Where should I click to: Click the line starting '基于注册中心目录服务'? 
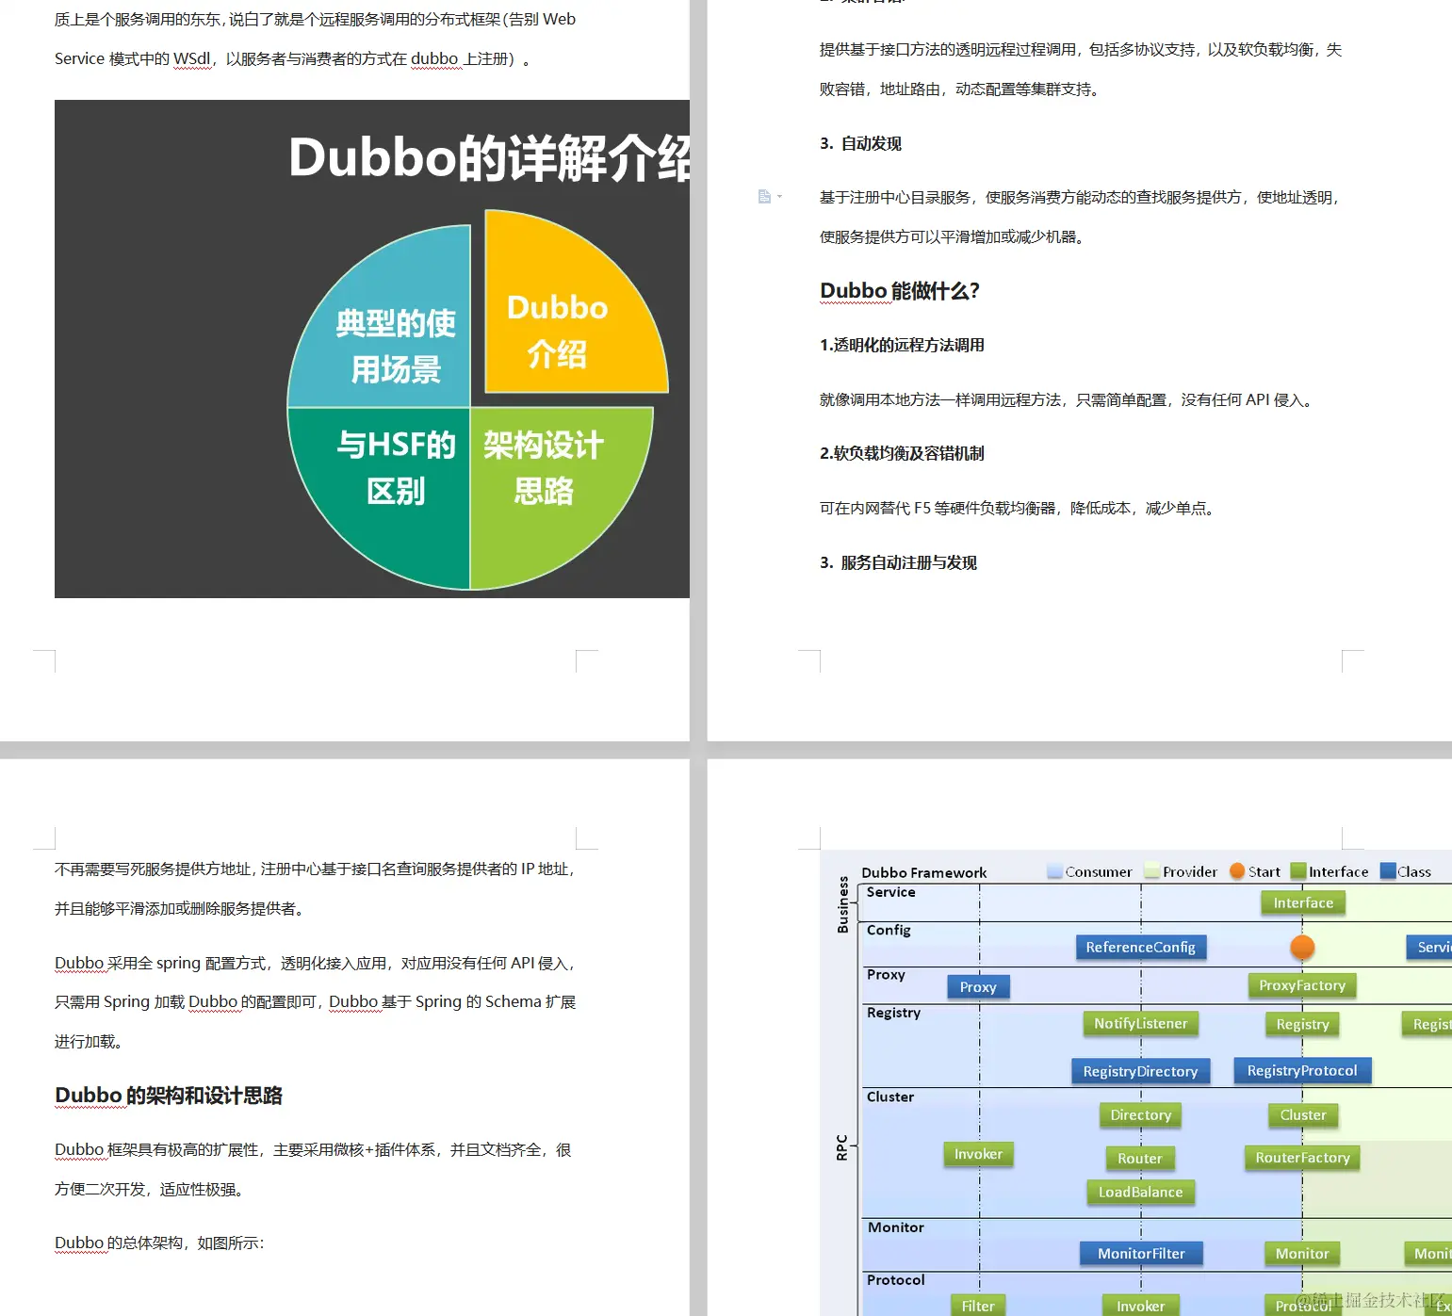point(1080,197)
